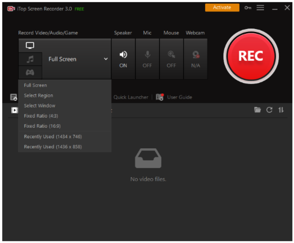Select the game recording gamepad icon
The width and height of the screenshot is (294, 243).
30,72
